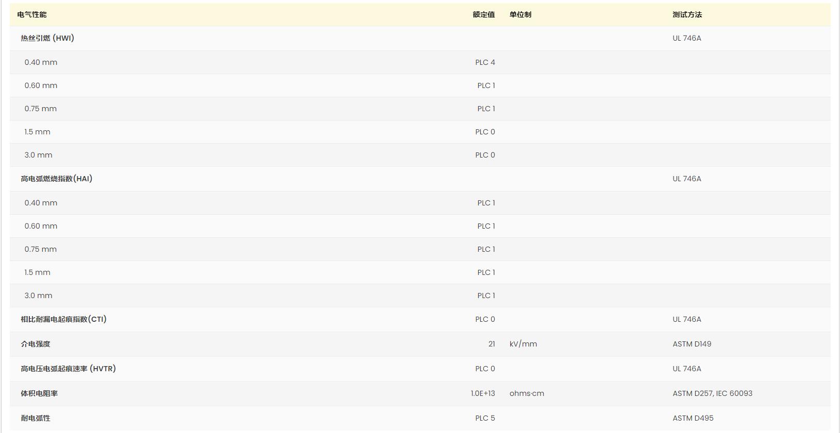The width and height of the screenshot is (840, 433).
Task: Click 3.0 mm under the HWI section
Action: coord(38,155)
